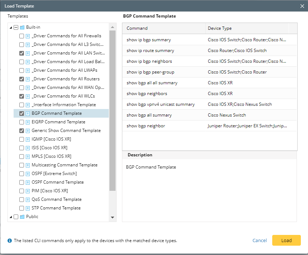
Task: Click the info icon beside CLI commands note
Action: pyautogui.click(x=10, y=241)
